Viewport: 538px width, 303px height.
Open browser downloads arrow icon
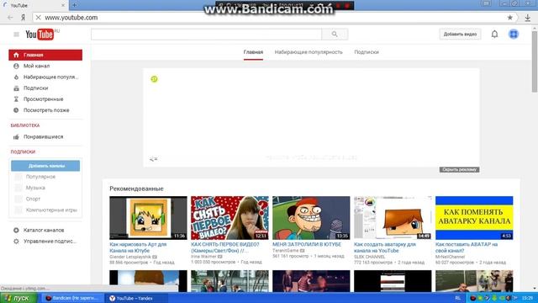527,18
